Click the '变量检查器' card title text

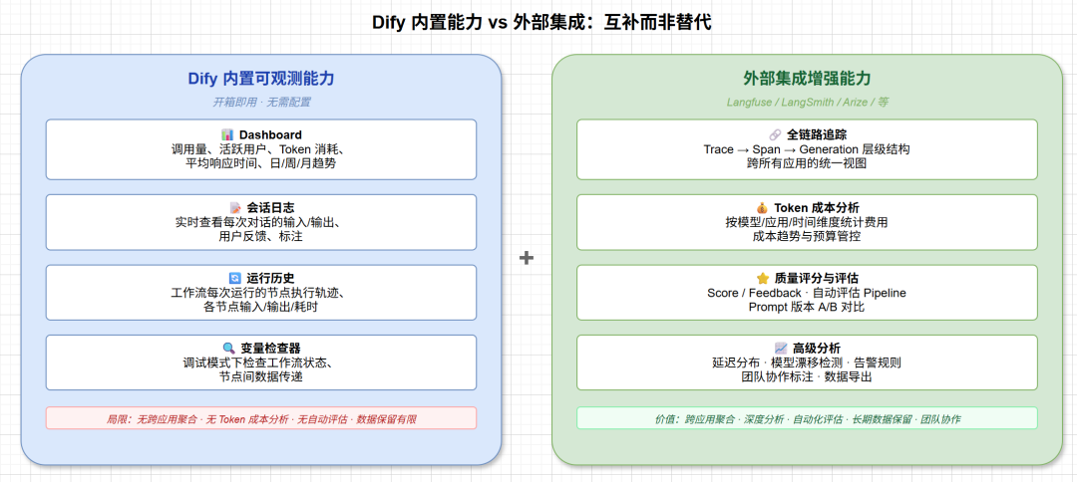pyautogui.click(x=270, y=349)
